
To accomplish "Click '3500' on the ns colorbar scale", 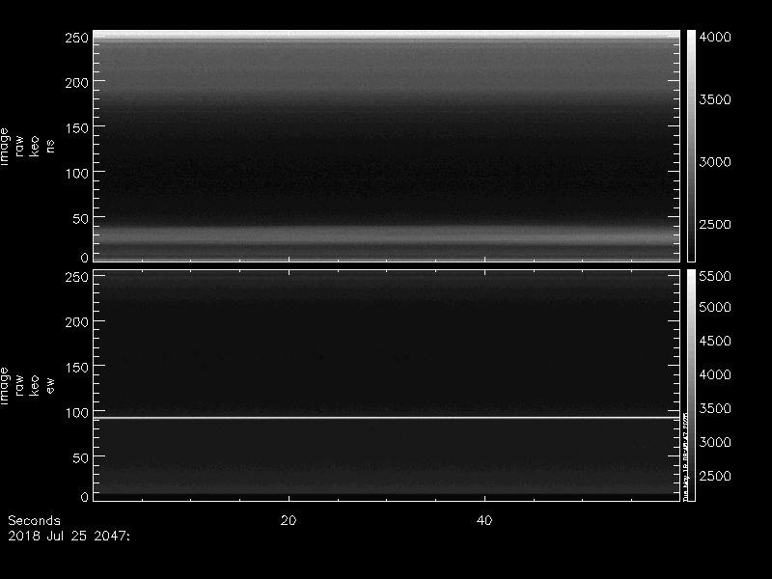I will click(715, 99).
